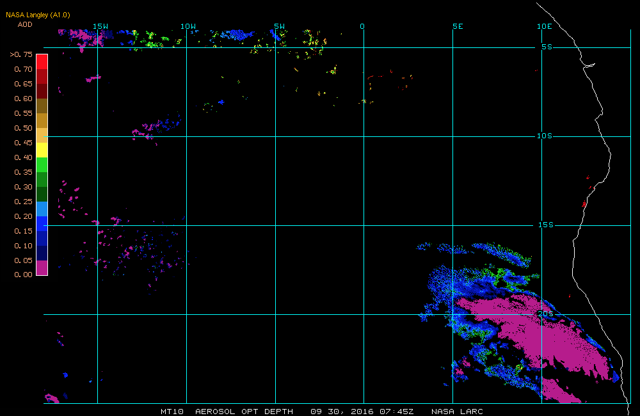Click the '5S' latitude label
640x416 pixels.
pos(547,47)
